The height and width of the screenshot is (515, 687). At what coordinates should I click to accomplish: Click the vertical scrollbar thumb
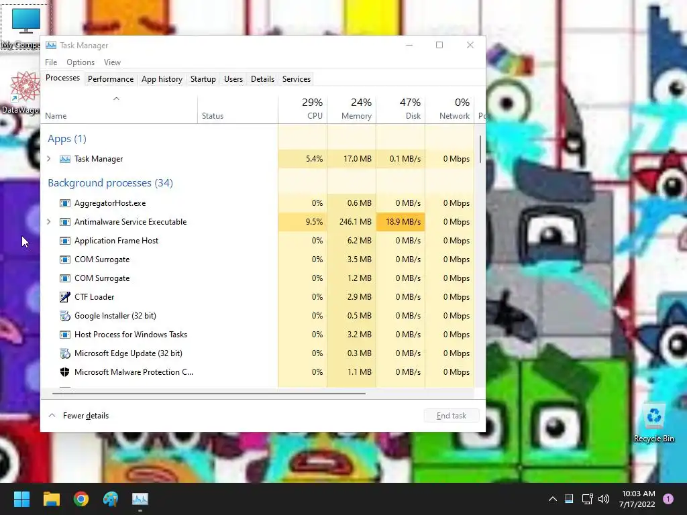pyautogui.click(x=480, y=149)
